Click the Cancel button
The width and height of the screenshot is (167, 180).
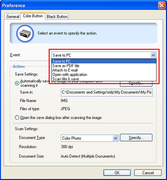coord(148,173)
